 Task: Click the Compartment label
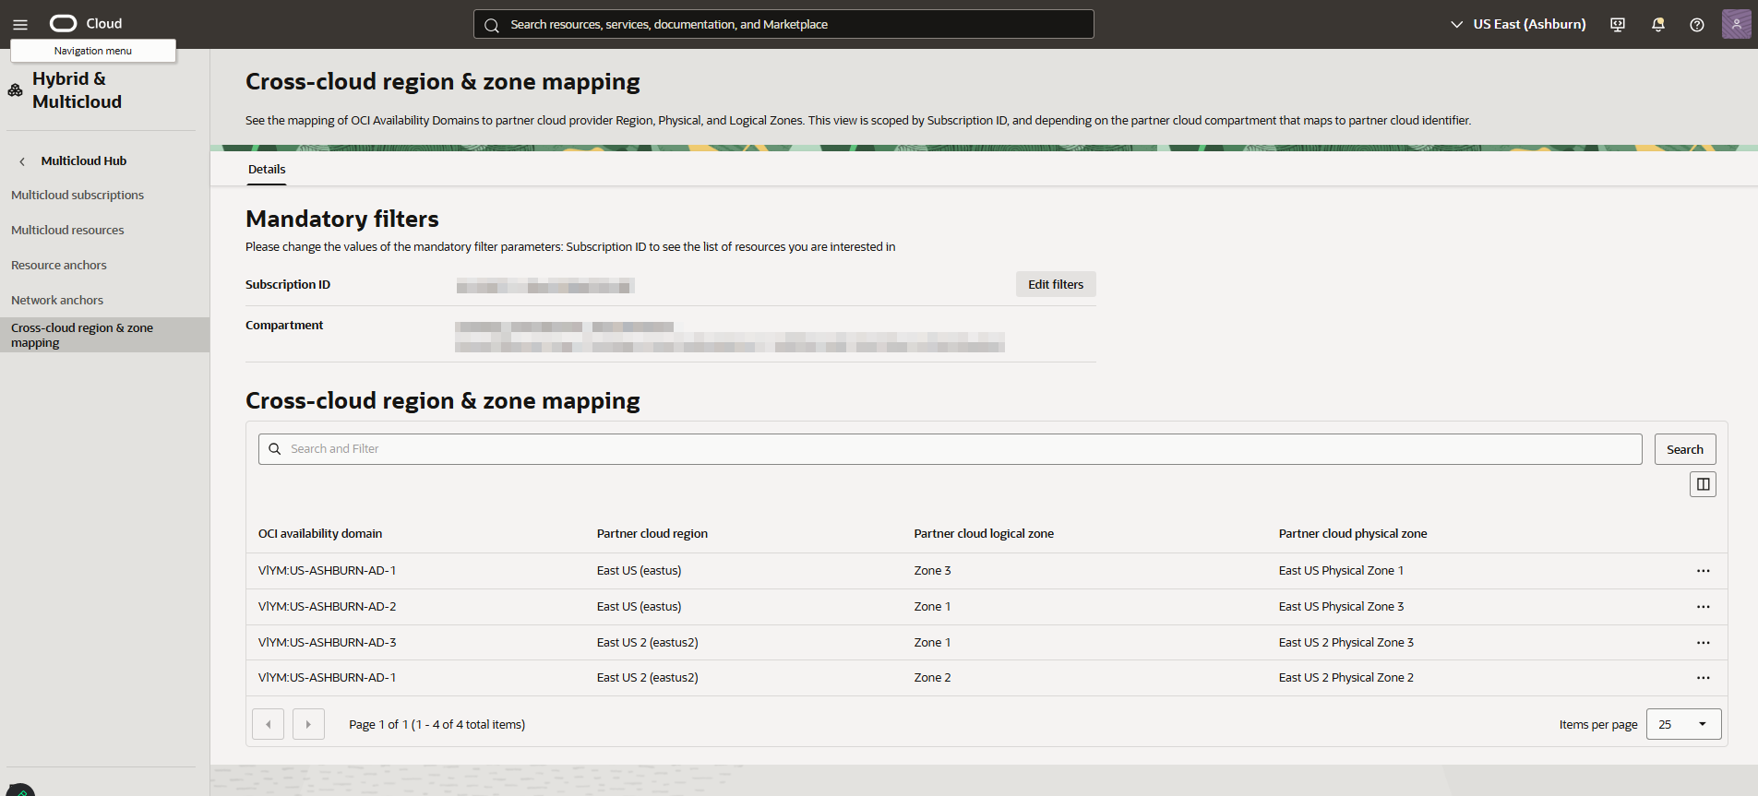pos(284,326)
